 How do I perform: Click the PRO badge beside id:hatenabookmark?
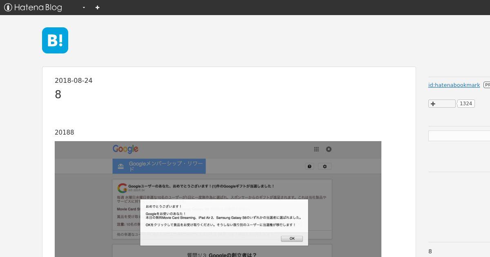(487, 85)
